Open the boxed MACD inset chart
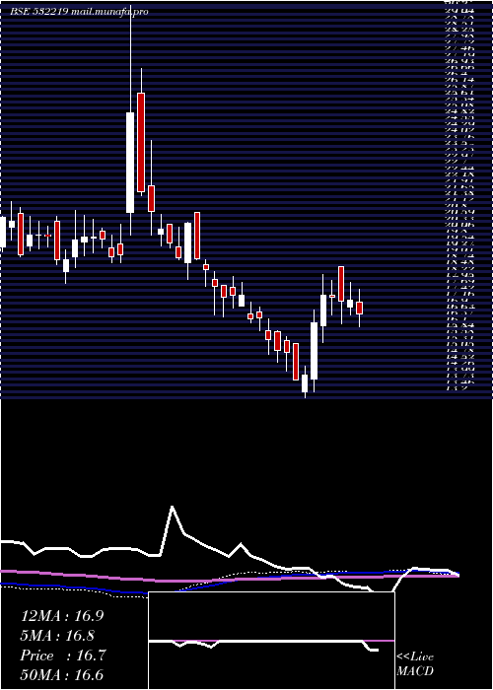 [271, 641]
